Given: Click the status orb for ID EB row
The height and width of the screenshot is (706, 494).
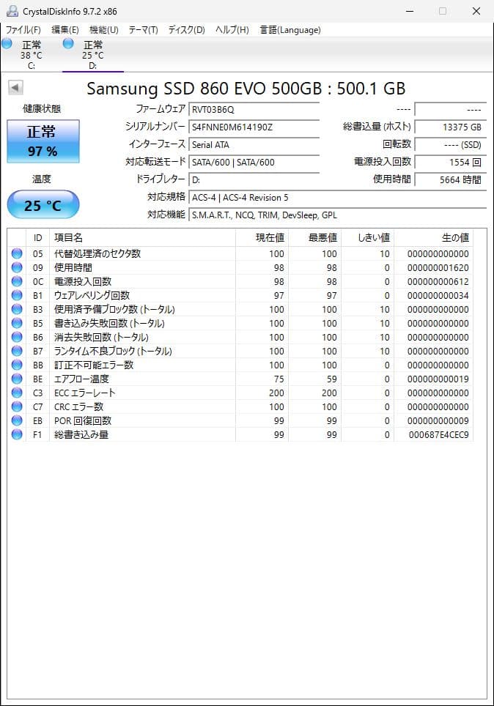Looking at the screenshot, I should [17, 420].
